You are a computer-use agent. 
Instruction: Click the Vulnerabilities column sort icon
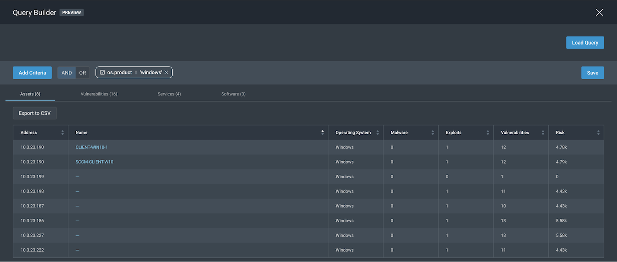point(543,133)
